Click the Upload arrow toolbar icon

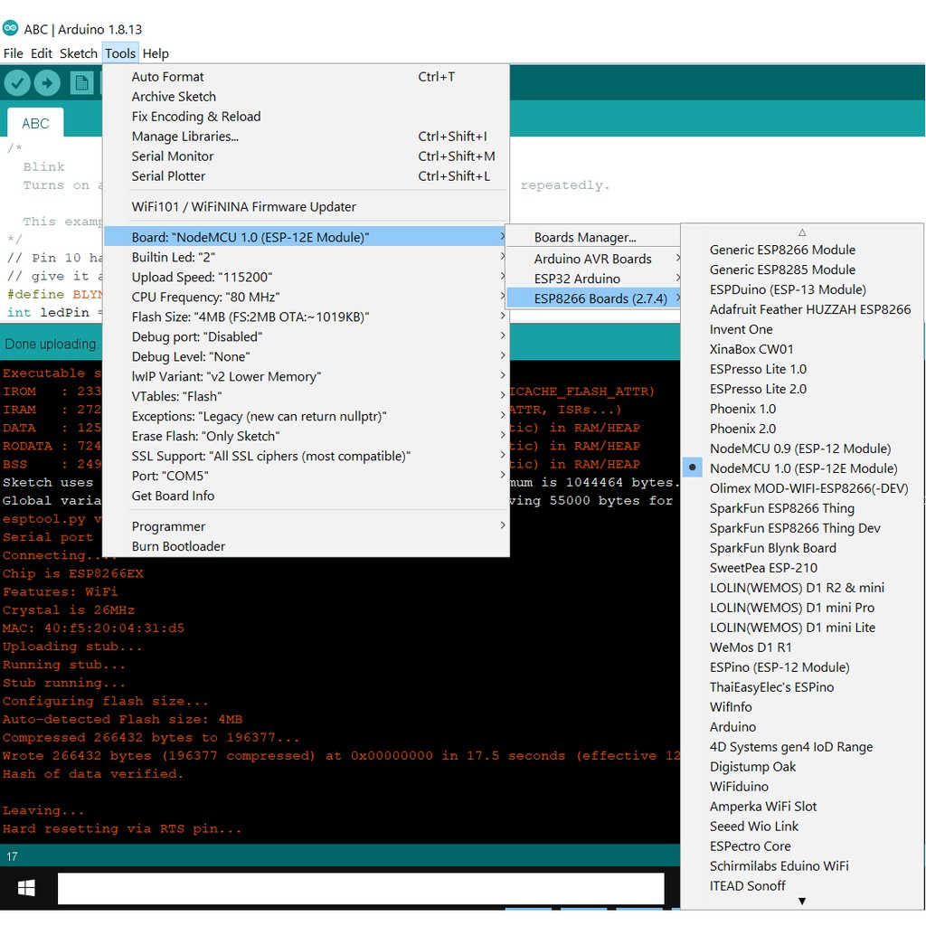[47, 83]
